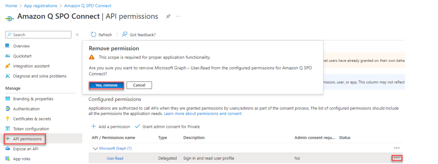Open Learn more about permissions and consent

(x=203, y=114)
